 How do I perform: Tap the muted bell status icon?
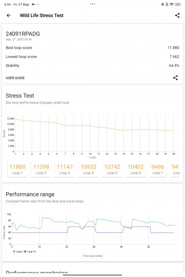[x=167, y=5]
